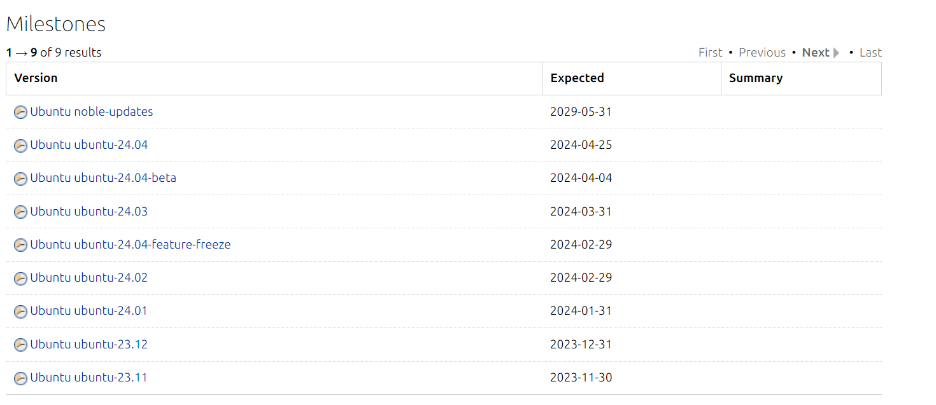Screen dimensions: 936x405
Task: Click the milestone icon beside ubuntu-23.11
Action: 20,378
